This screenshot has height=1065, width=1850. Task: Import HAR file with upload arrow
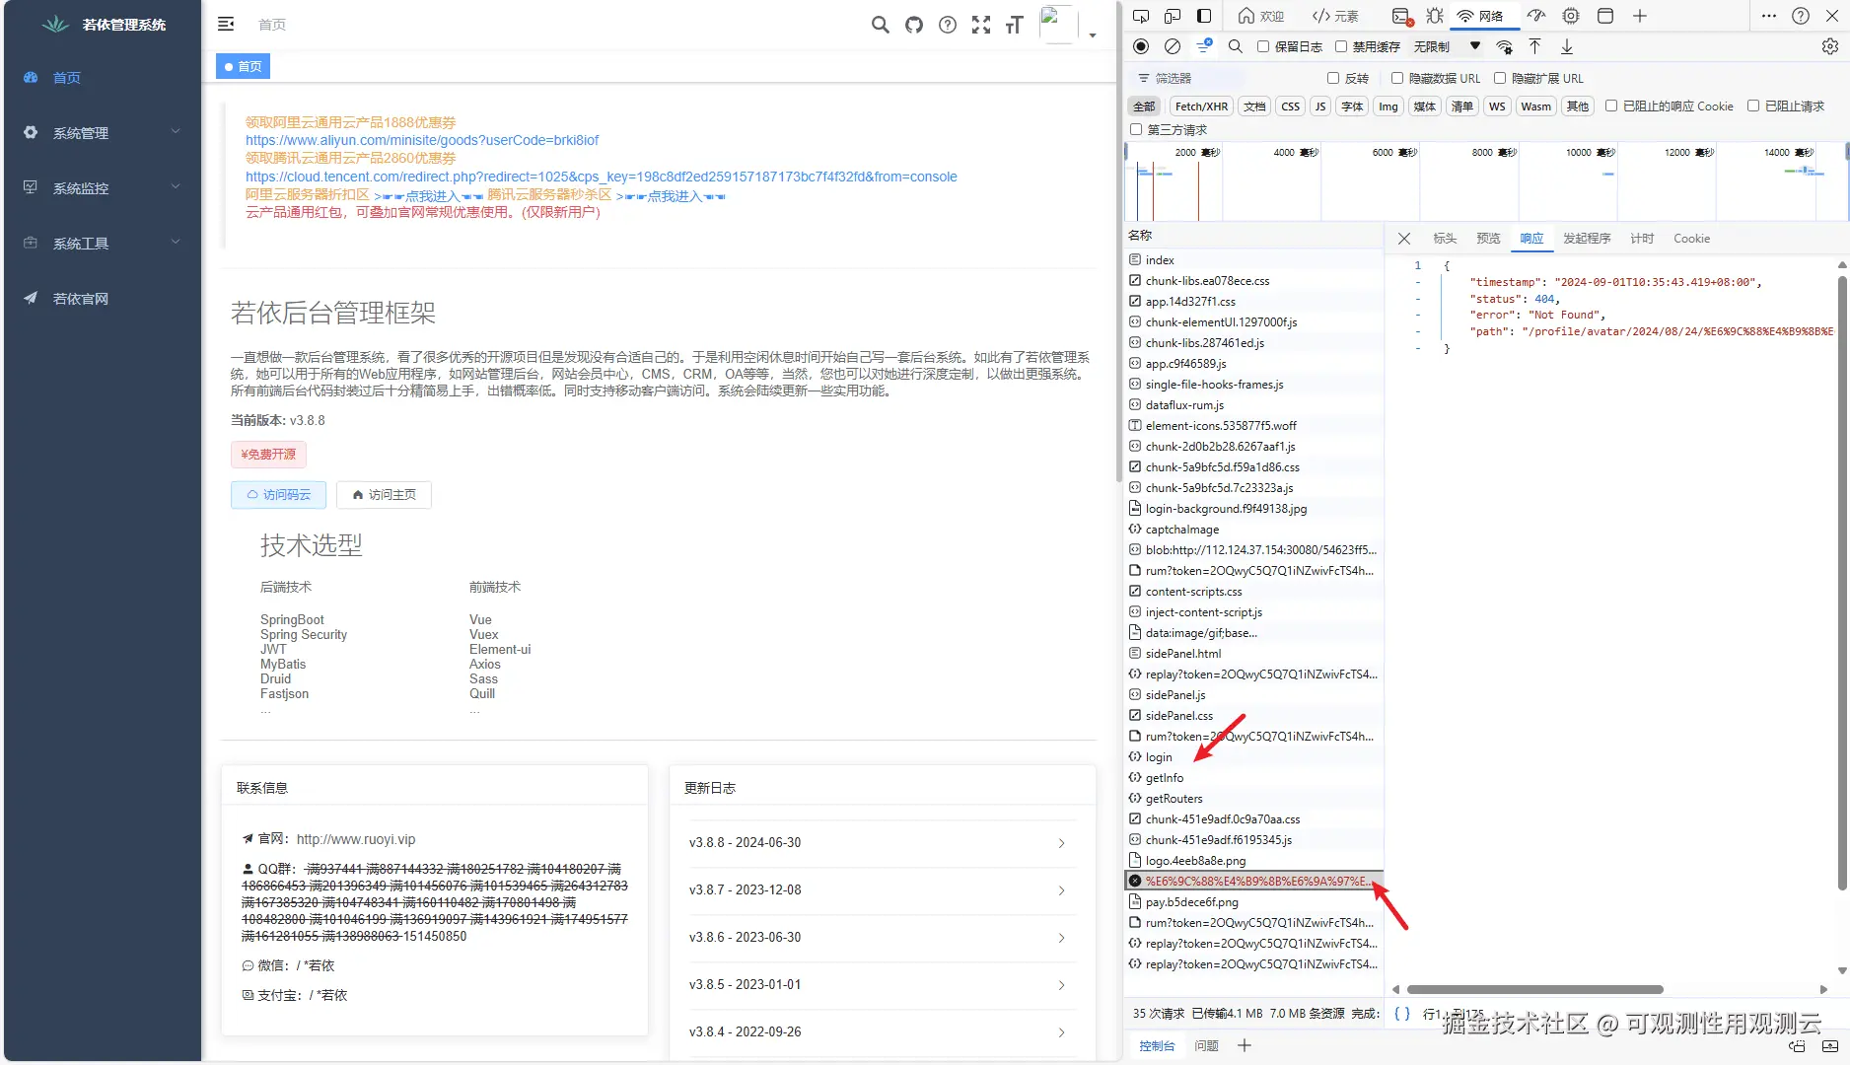coord(1535,46)
